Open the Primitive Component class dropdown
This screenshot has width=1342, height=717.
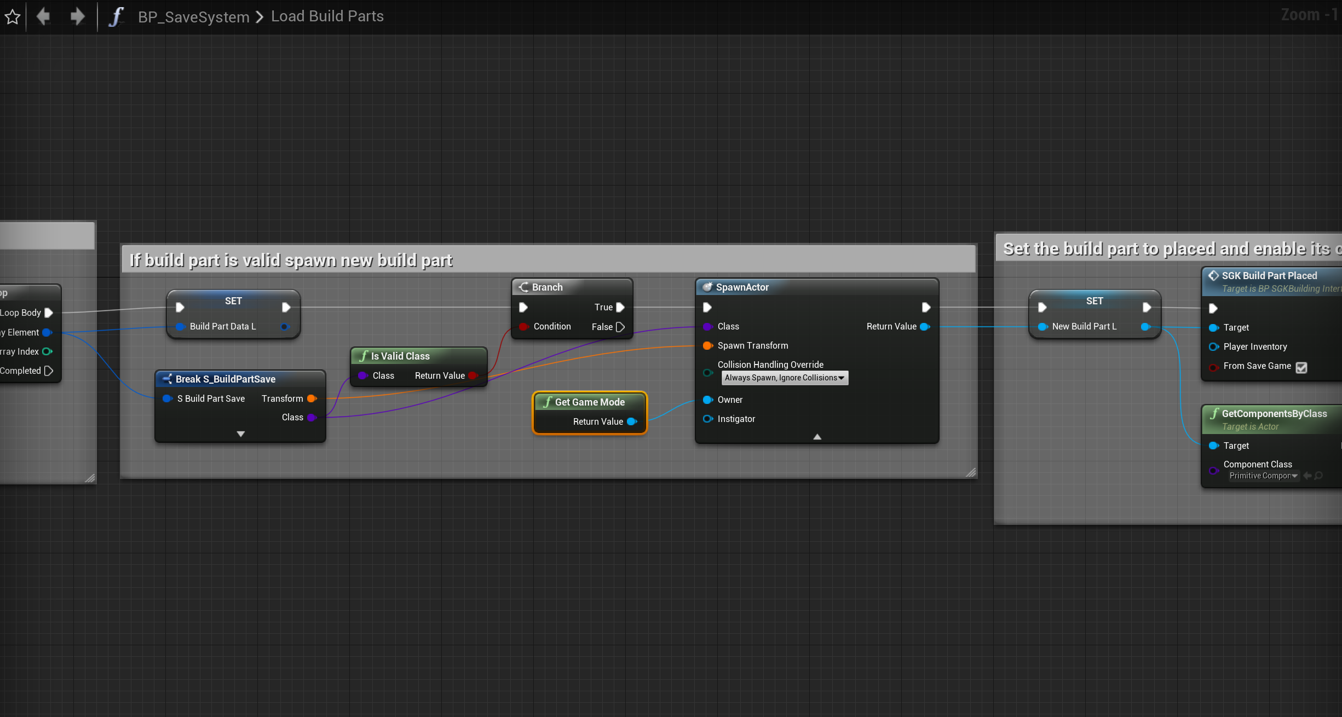tap(1263, 476)
